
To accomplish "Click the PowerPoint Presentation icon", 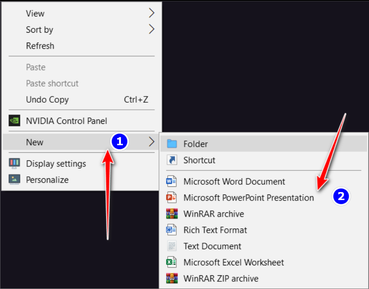I will pos(172,198).
